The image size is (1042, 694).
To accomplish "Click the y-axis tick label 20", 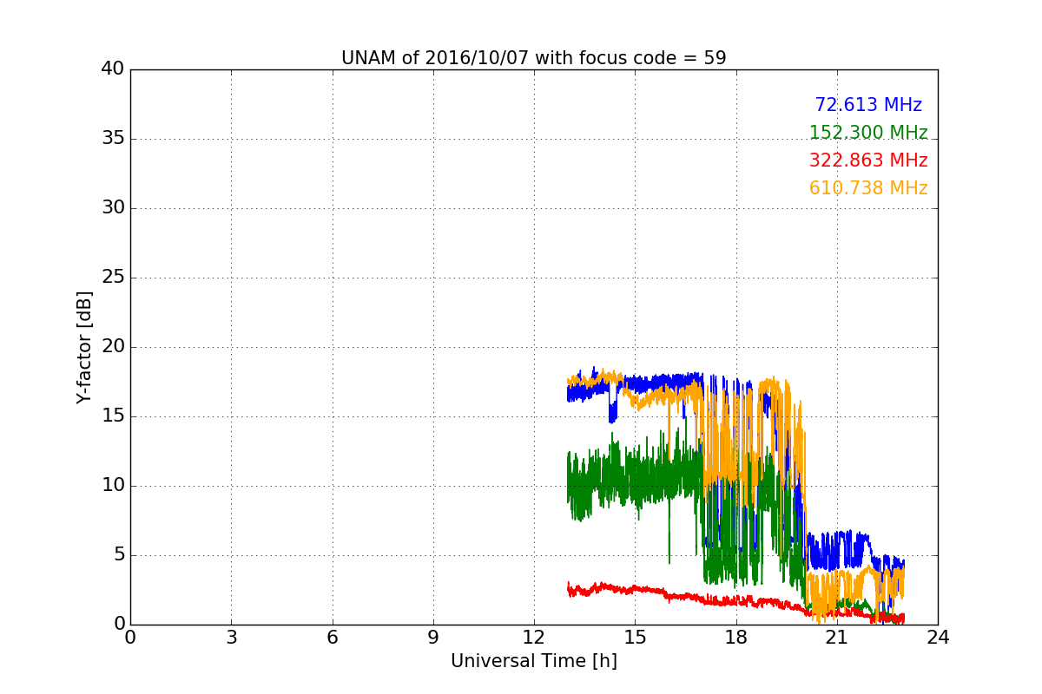I will 113,347.
